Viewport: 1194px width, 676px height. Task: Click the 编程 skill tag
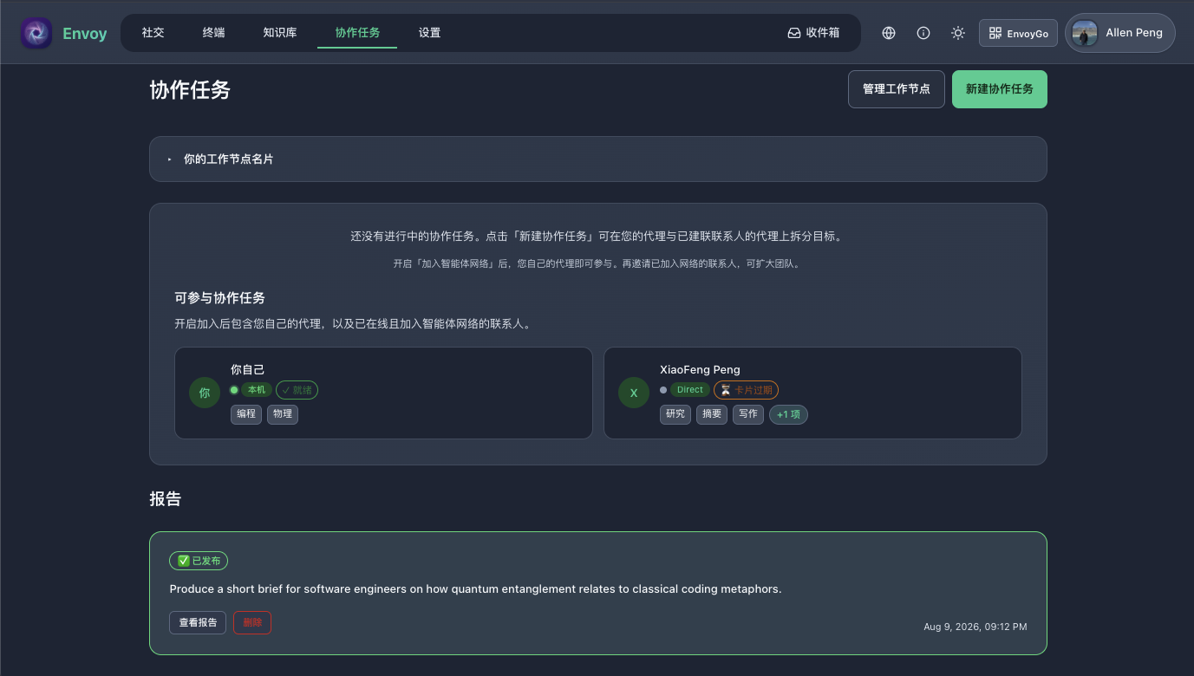tap(246, 414)
